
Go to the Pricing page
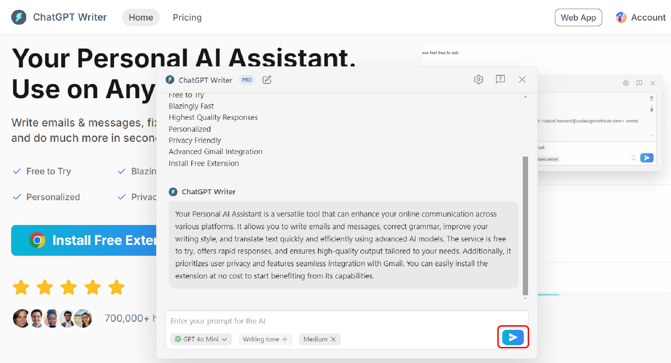pos(187,17)
